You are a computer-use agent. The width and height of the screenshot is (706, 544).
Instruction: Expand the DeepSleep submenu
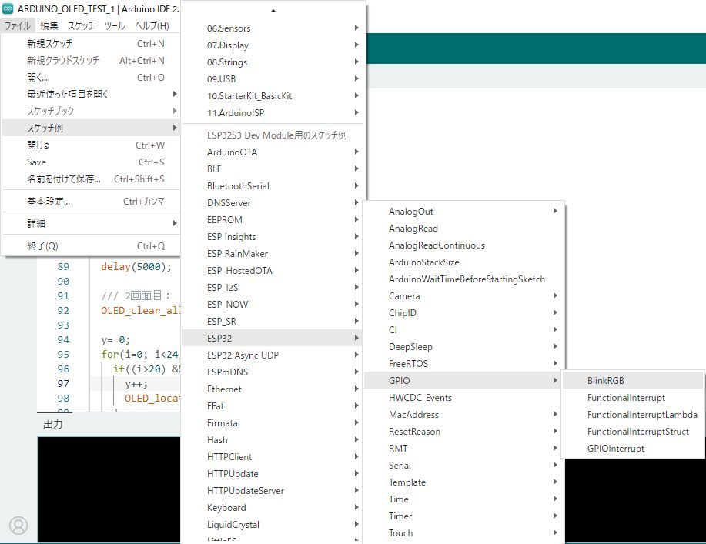pos(410,347)
